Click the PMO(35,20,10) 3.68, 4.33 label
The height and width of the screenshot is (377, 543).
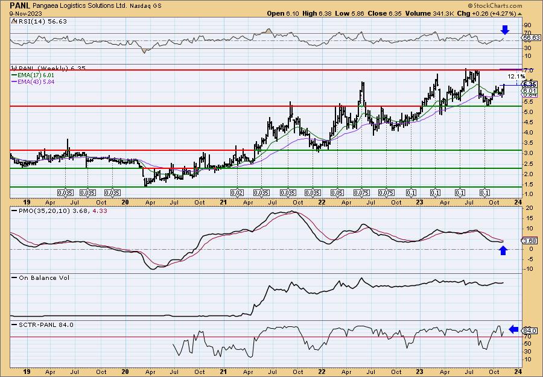click(62, 211)
